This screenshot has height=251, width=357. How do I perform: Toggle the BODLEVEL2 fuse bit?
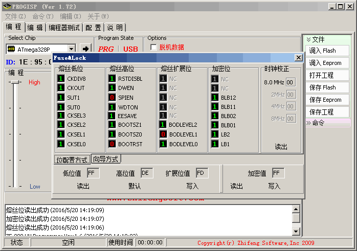pos(163,125)
